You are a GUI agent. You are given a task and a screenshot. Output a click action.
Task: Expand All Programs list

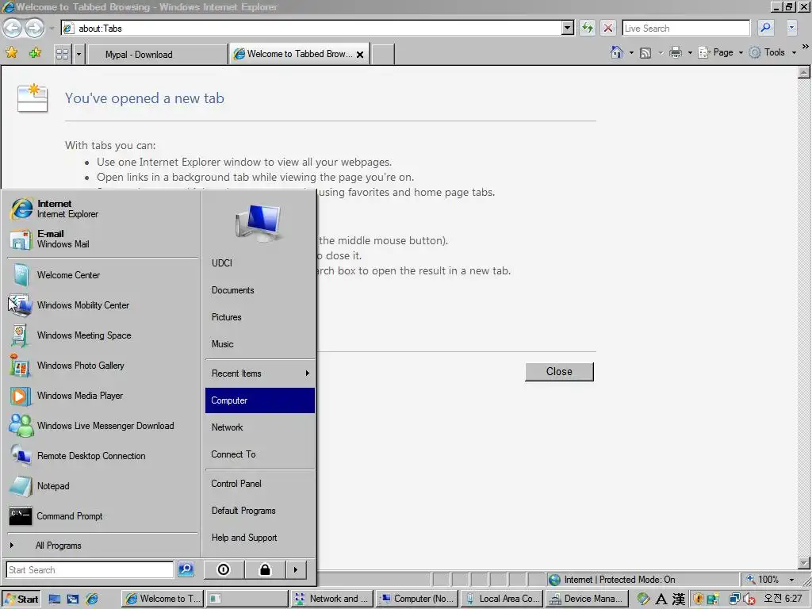click(102, 546)
